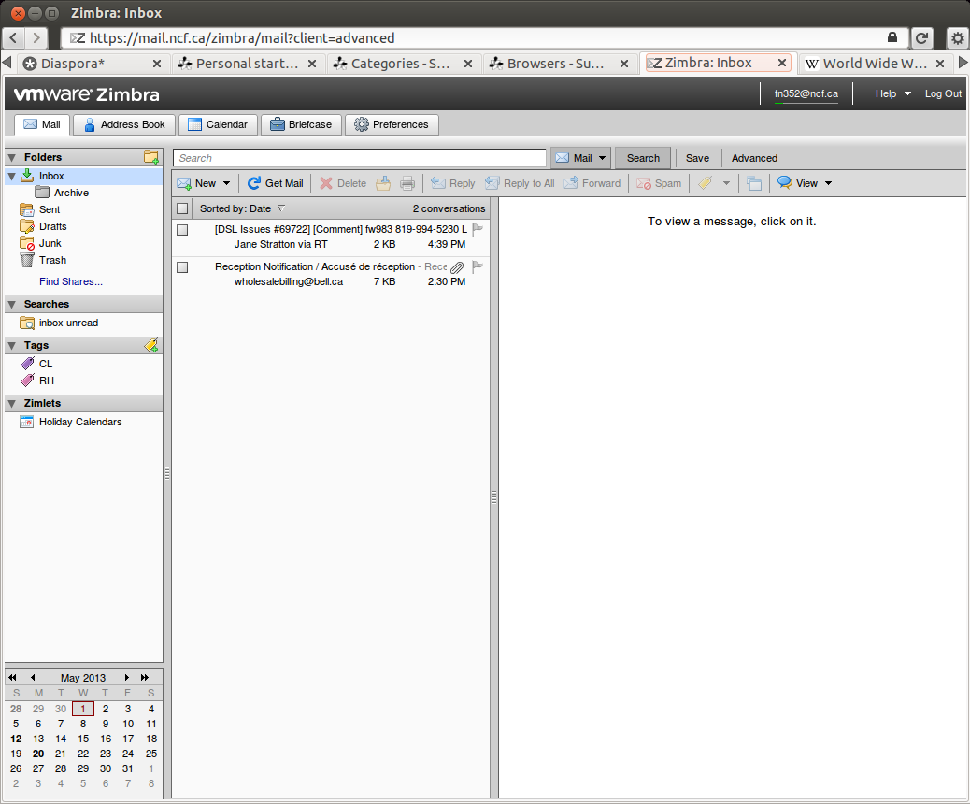This screenshot has width=970, height=804.
Task: Click the Delete X icon in toolbar
Action: pyautogui.click(x=326, y=183)
